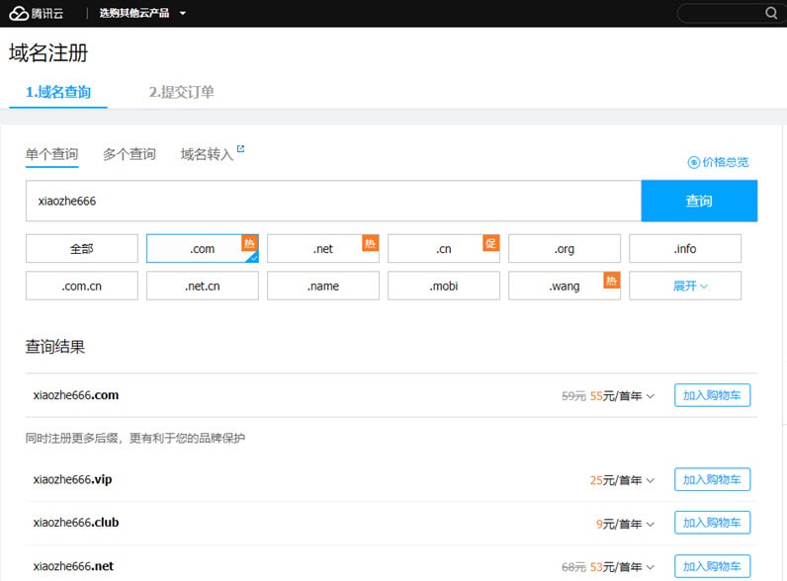Click the top navigation search box

coord(732,13)
